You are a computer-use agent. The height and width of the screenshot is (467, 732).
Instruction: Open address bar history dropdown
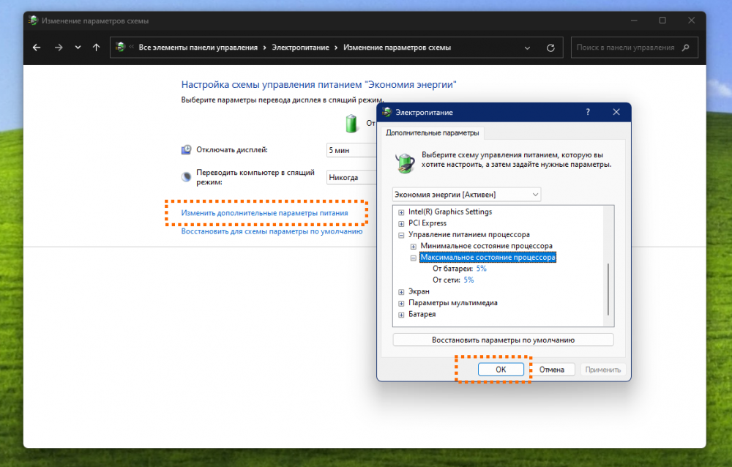click(527, 48)
